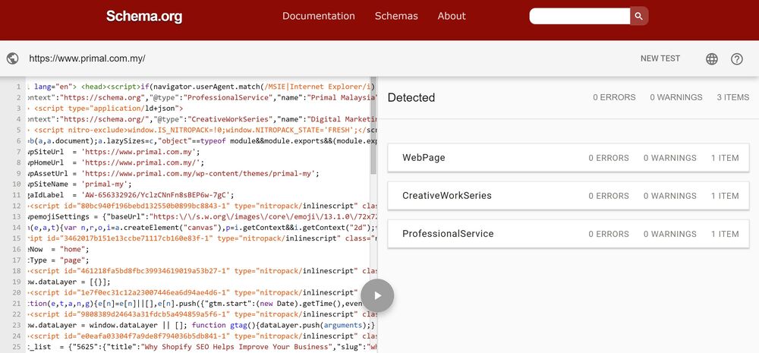
Task: Click code line 23 gtag function
Action: tap(201, 325)
